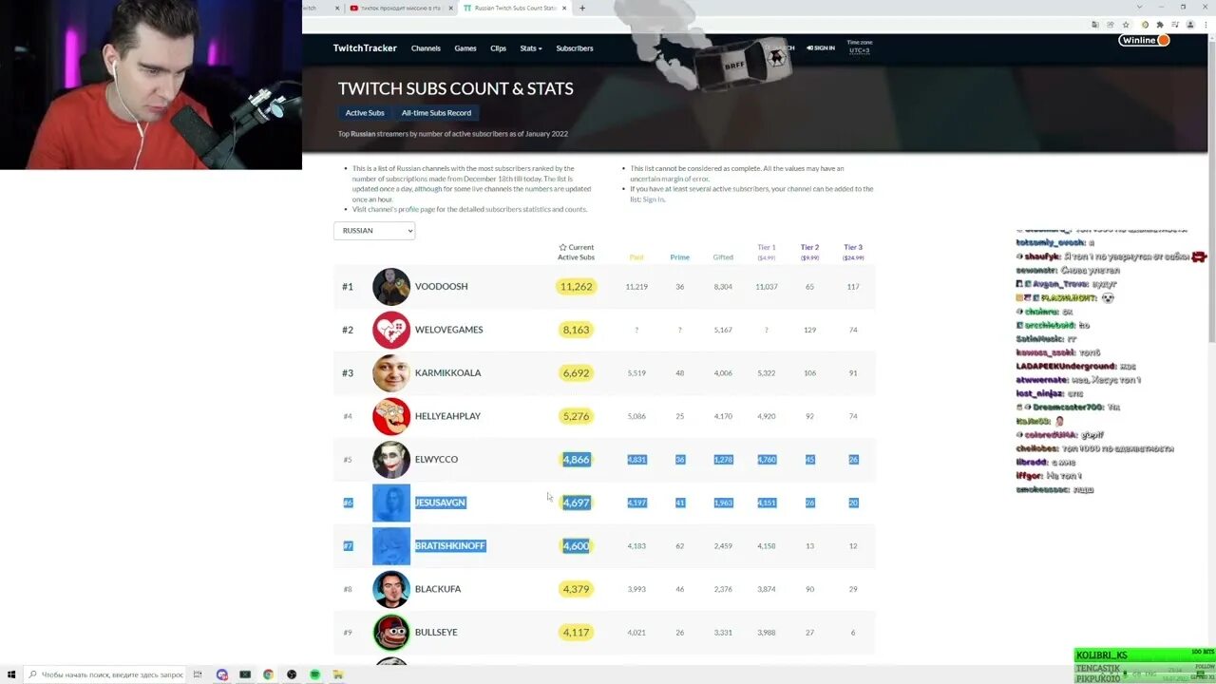Expand the Stats navigation dropdown
Viewport: 1216px width, 684px height.
pos(531,48)
